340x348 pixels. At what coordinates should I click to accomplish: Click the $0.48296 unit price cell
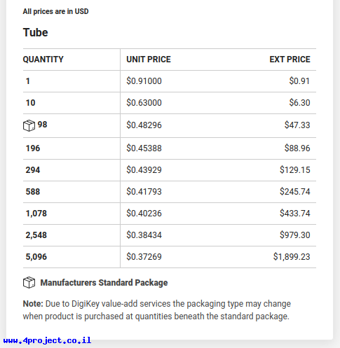coord(144,125)
